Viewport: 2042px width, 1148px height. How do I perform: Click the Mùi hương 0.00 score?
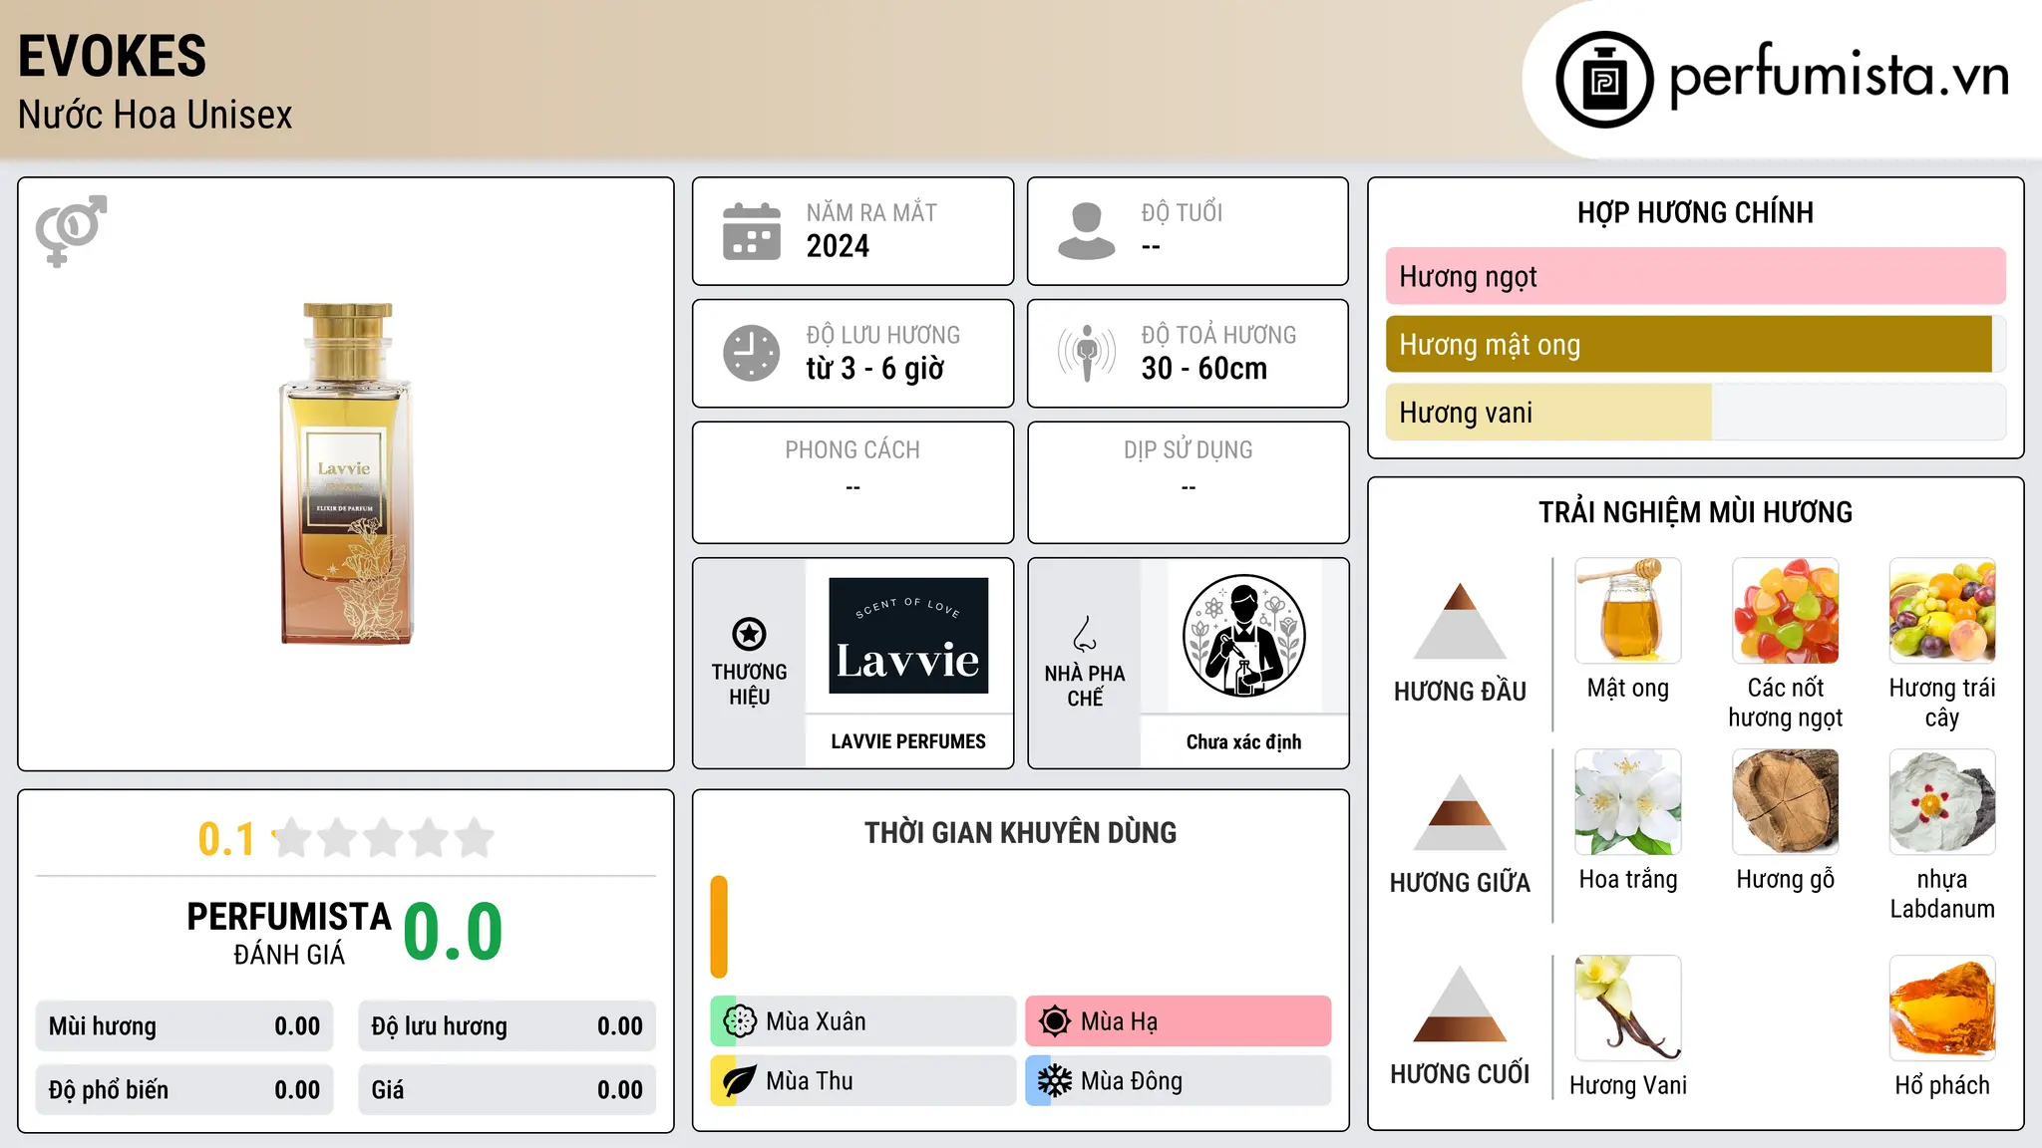click(x=184, y=1026)
